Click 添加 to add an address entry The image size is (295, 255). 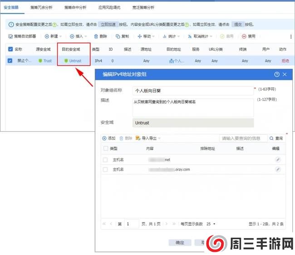[108, 138]
